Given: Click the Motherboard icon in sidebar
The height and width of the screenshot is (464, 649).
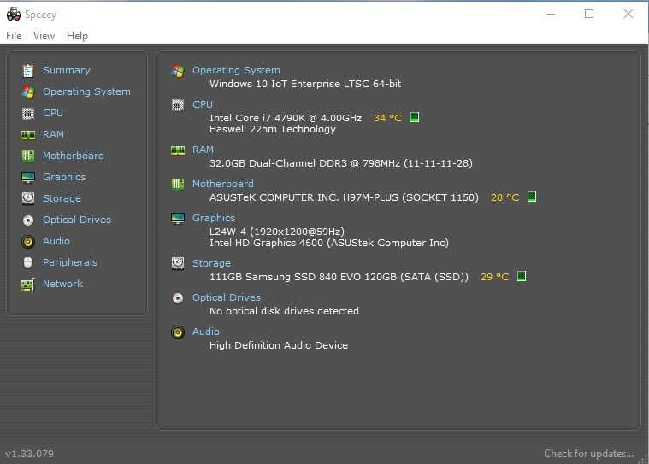Looking at the screenshot, I should click(28, 156).
